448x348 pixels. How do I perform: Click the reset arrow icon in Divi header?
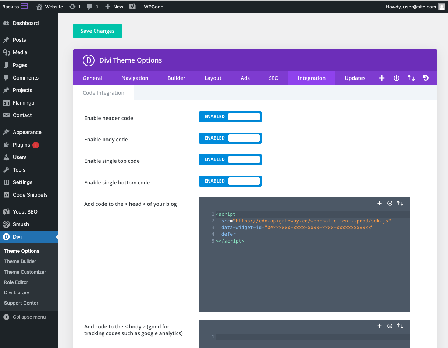(426, 78)
